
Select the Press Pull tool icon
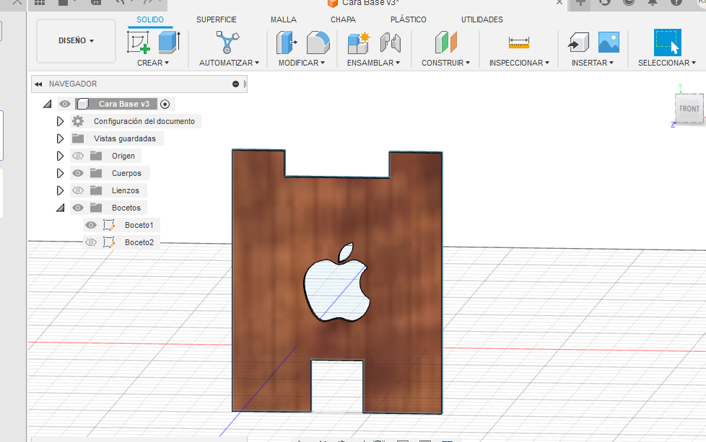point(287,43)
